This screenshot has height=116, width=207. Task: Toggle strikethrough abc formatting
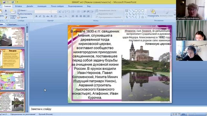(48, 16)
